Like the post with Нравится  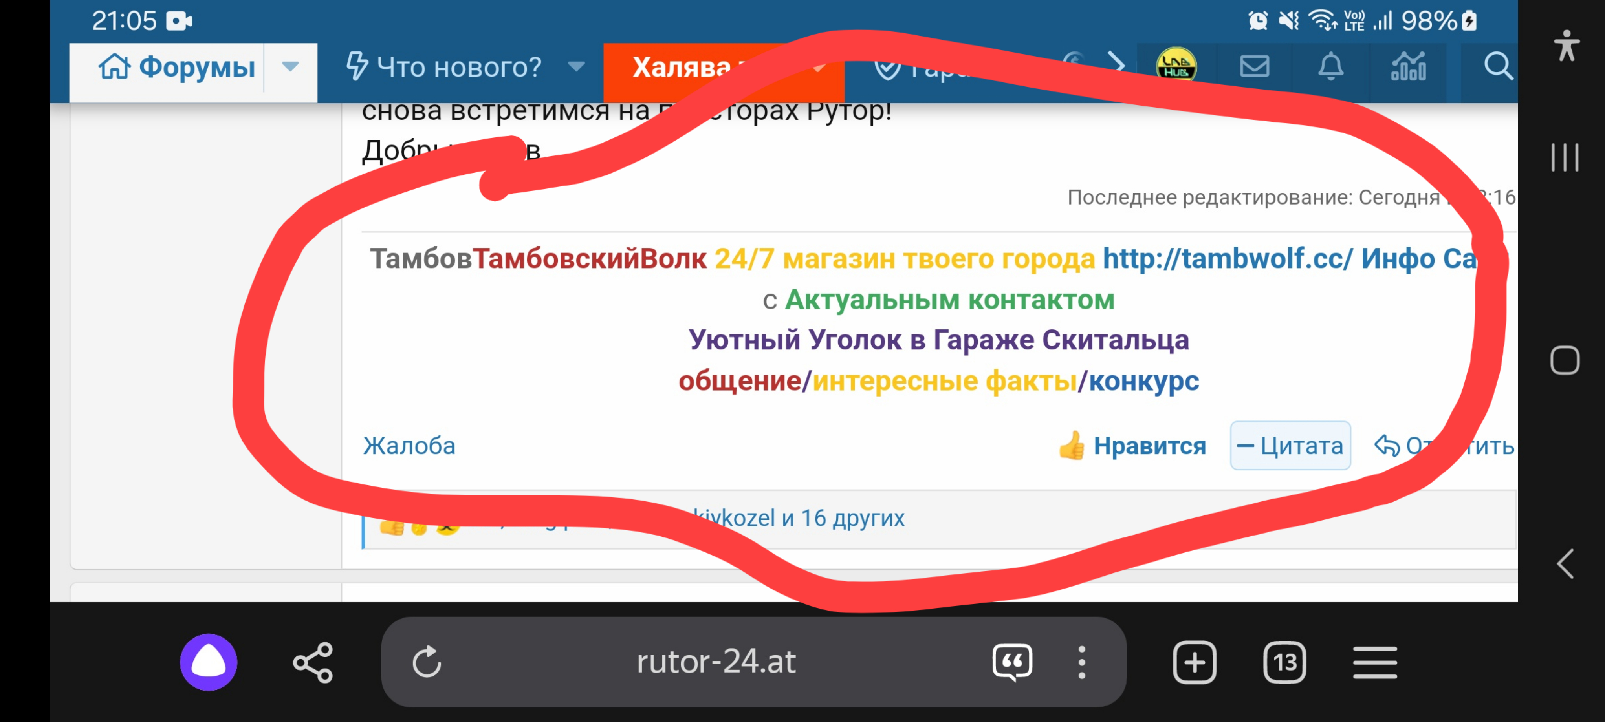[x=1132, y=445]
